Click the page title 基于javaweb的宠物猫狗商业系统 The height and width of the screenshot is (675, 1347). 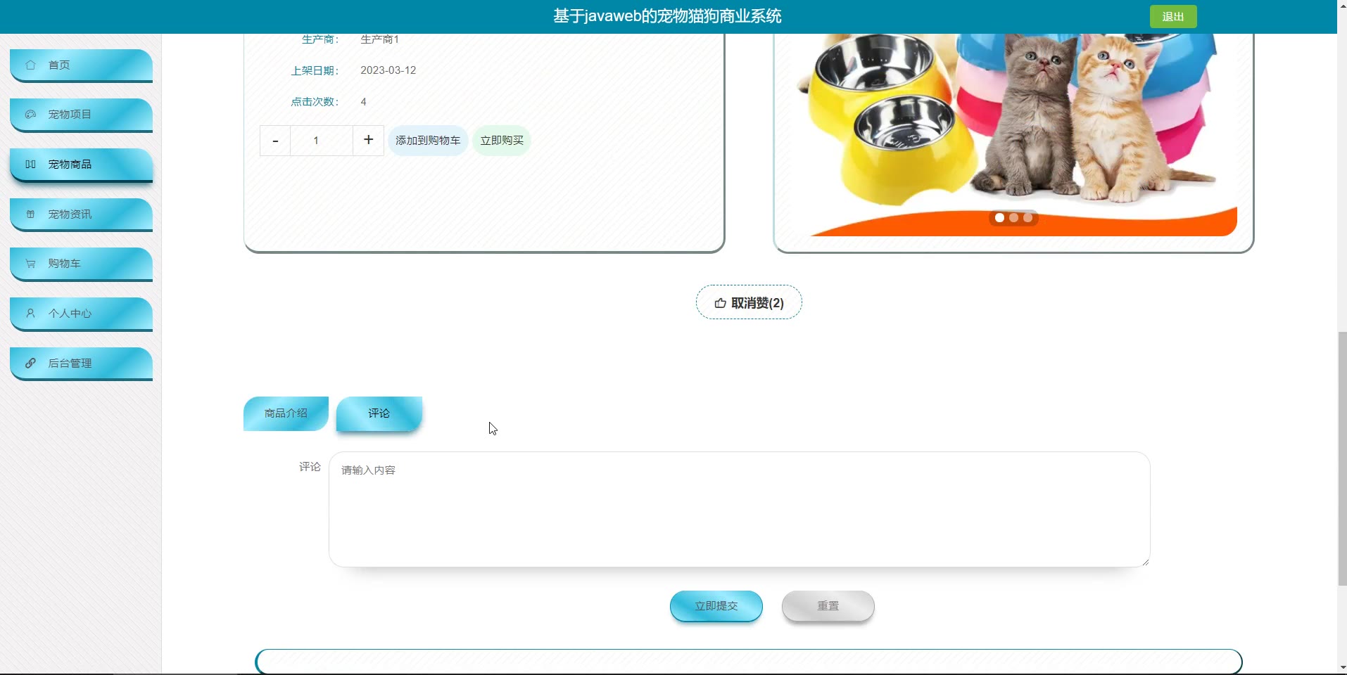point(667,16)
